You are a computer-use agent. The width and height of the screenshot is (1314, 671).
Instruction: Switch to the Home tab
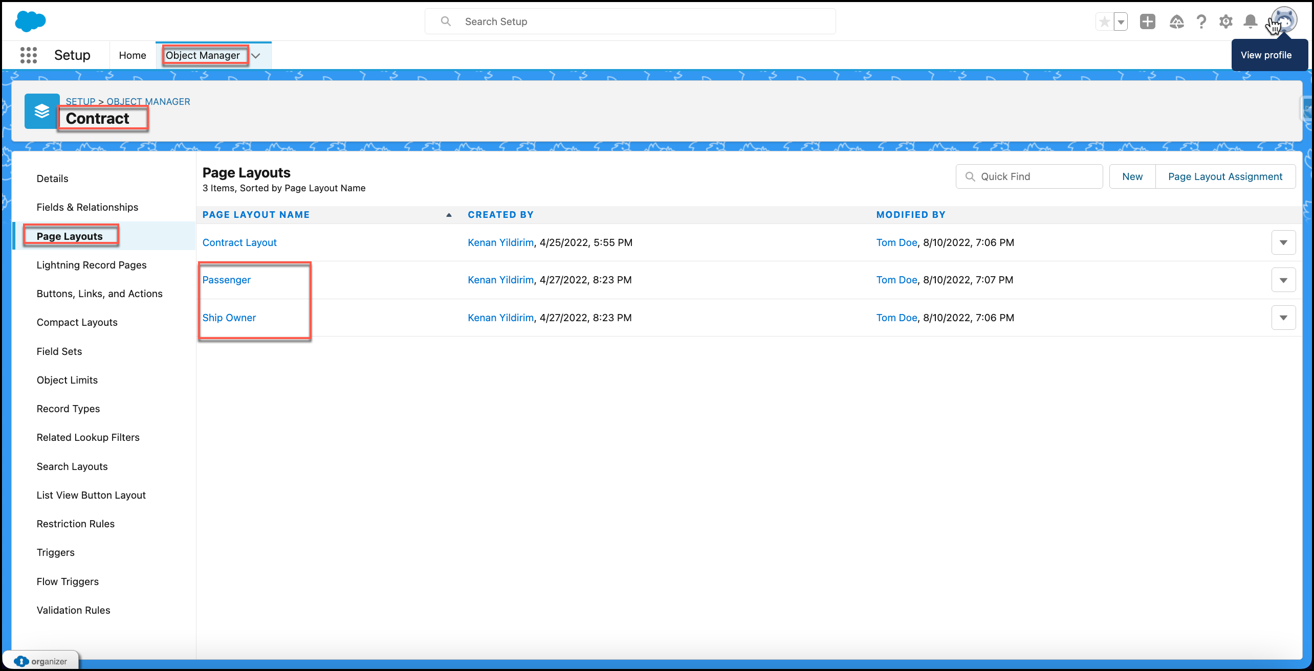tap(133, 55)
